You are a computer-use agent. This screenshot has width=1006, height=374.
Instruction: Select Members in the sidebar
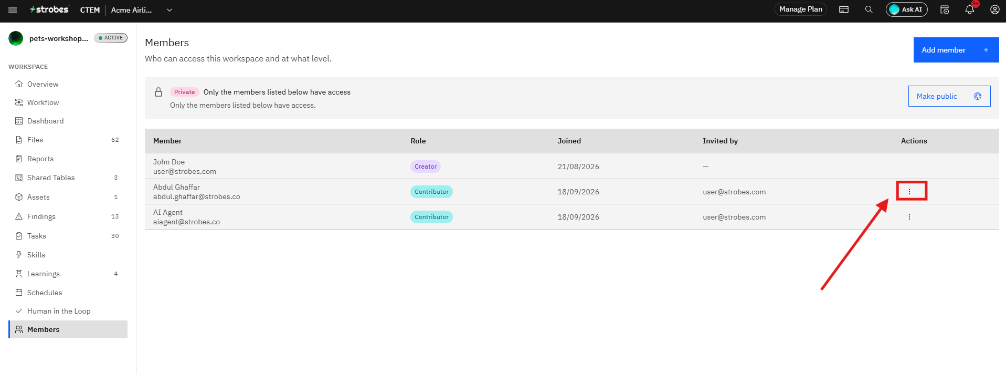click(x=68, y=329)
